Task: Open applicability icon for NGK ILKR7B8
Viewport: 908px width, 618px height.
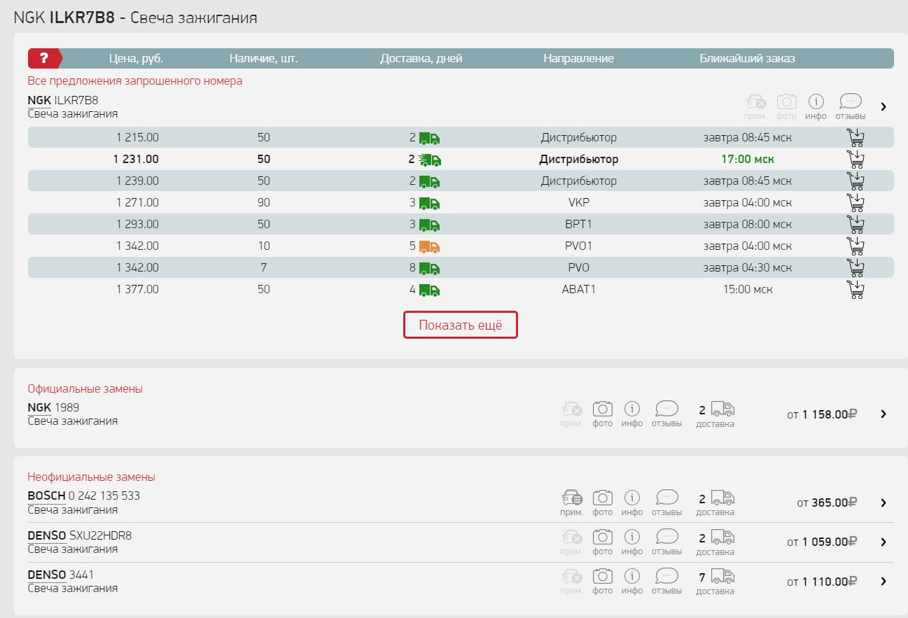Action: pos(755,107)
